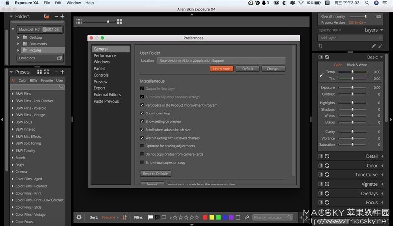
Task: Click the Change... folder button
Action: click(x=274, y=69)
